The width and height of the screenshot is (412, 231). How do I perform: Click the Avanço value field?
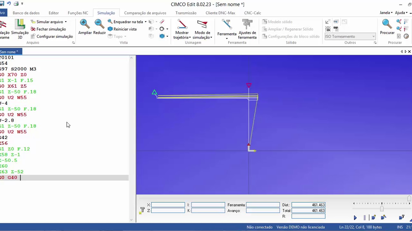(x=263, y=210)
